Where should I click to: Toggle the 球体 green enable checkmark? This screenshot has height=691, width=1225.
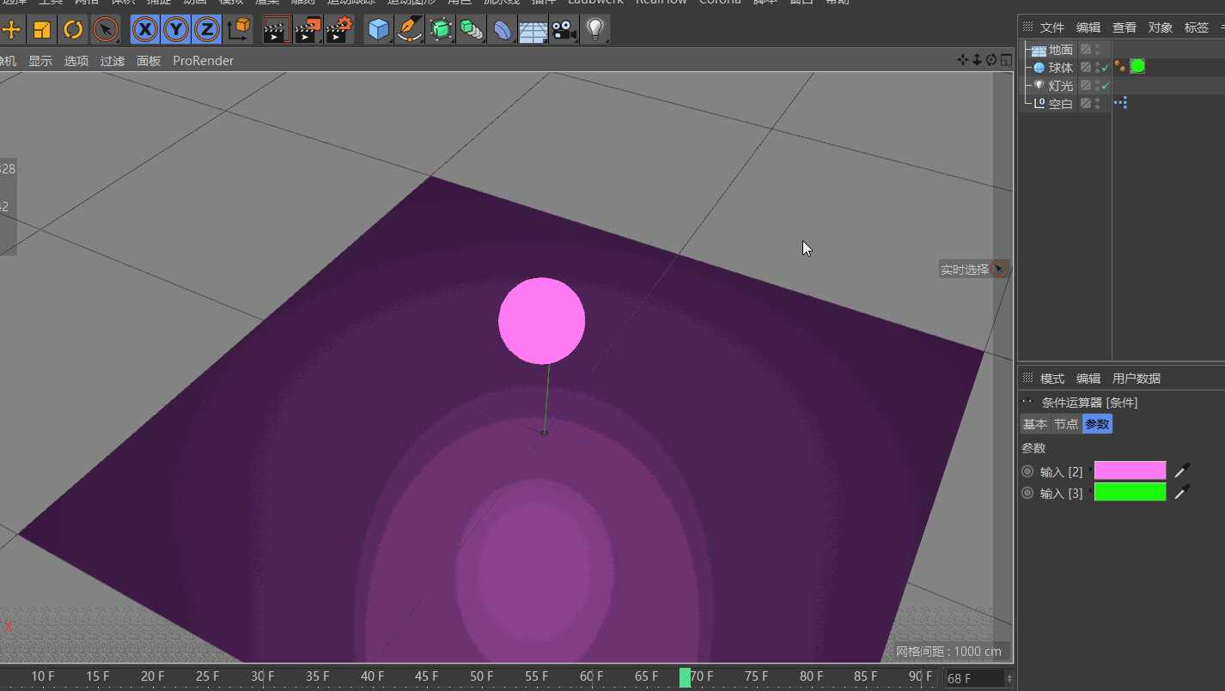tap(1106, 68)
